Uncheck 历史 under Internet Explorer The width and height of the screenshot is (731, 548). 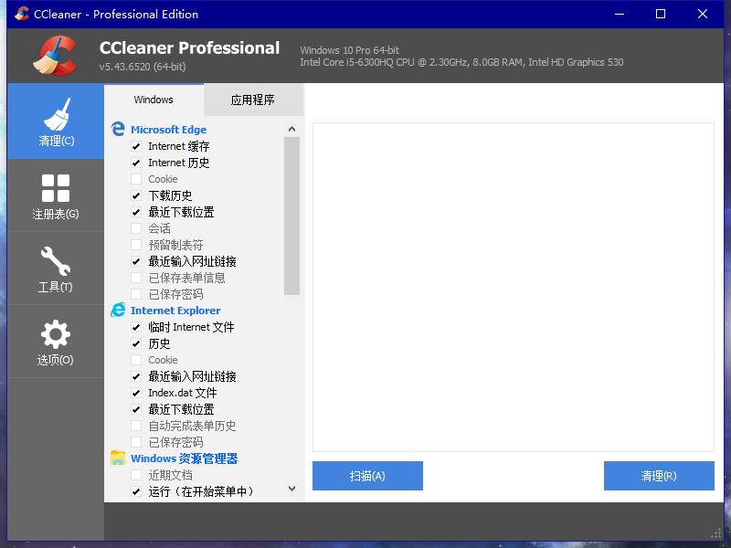[x=136, y=344]
